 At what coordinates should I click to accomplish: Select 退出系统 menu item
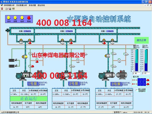coord(41,5)
